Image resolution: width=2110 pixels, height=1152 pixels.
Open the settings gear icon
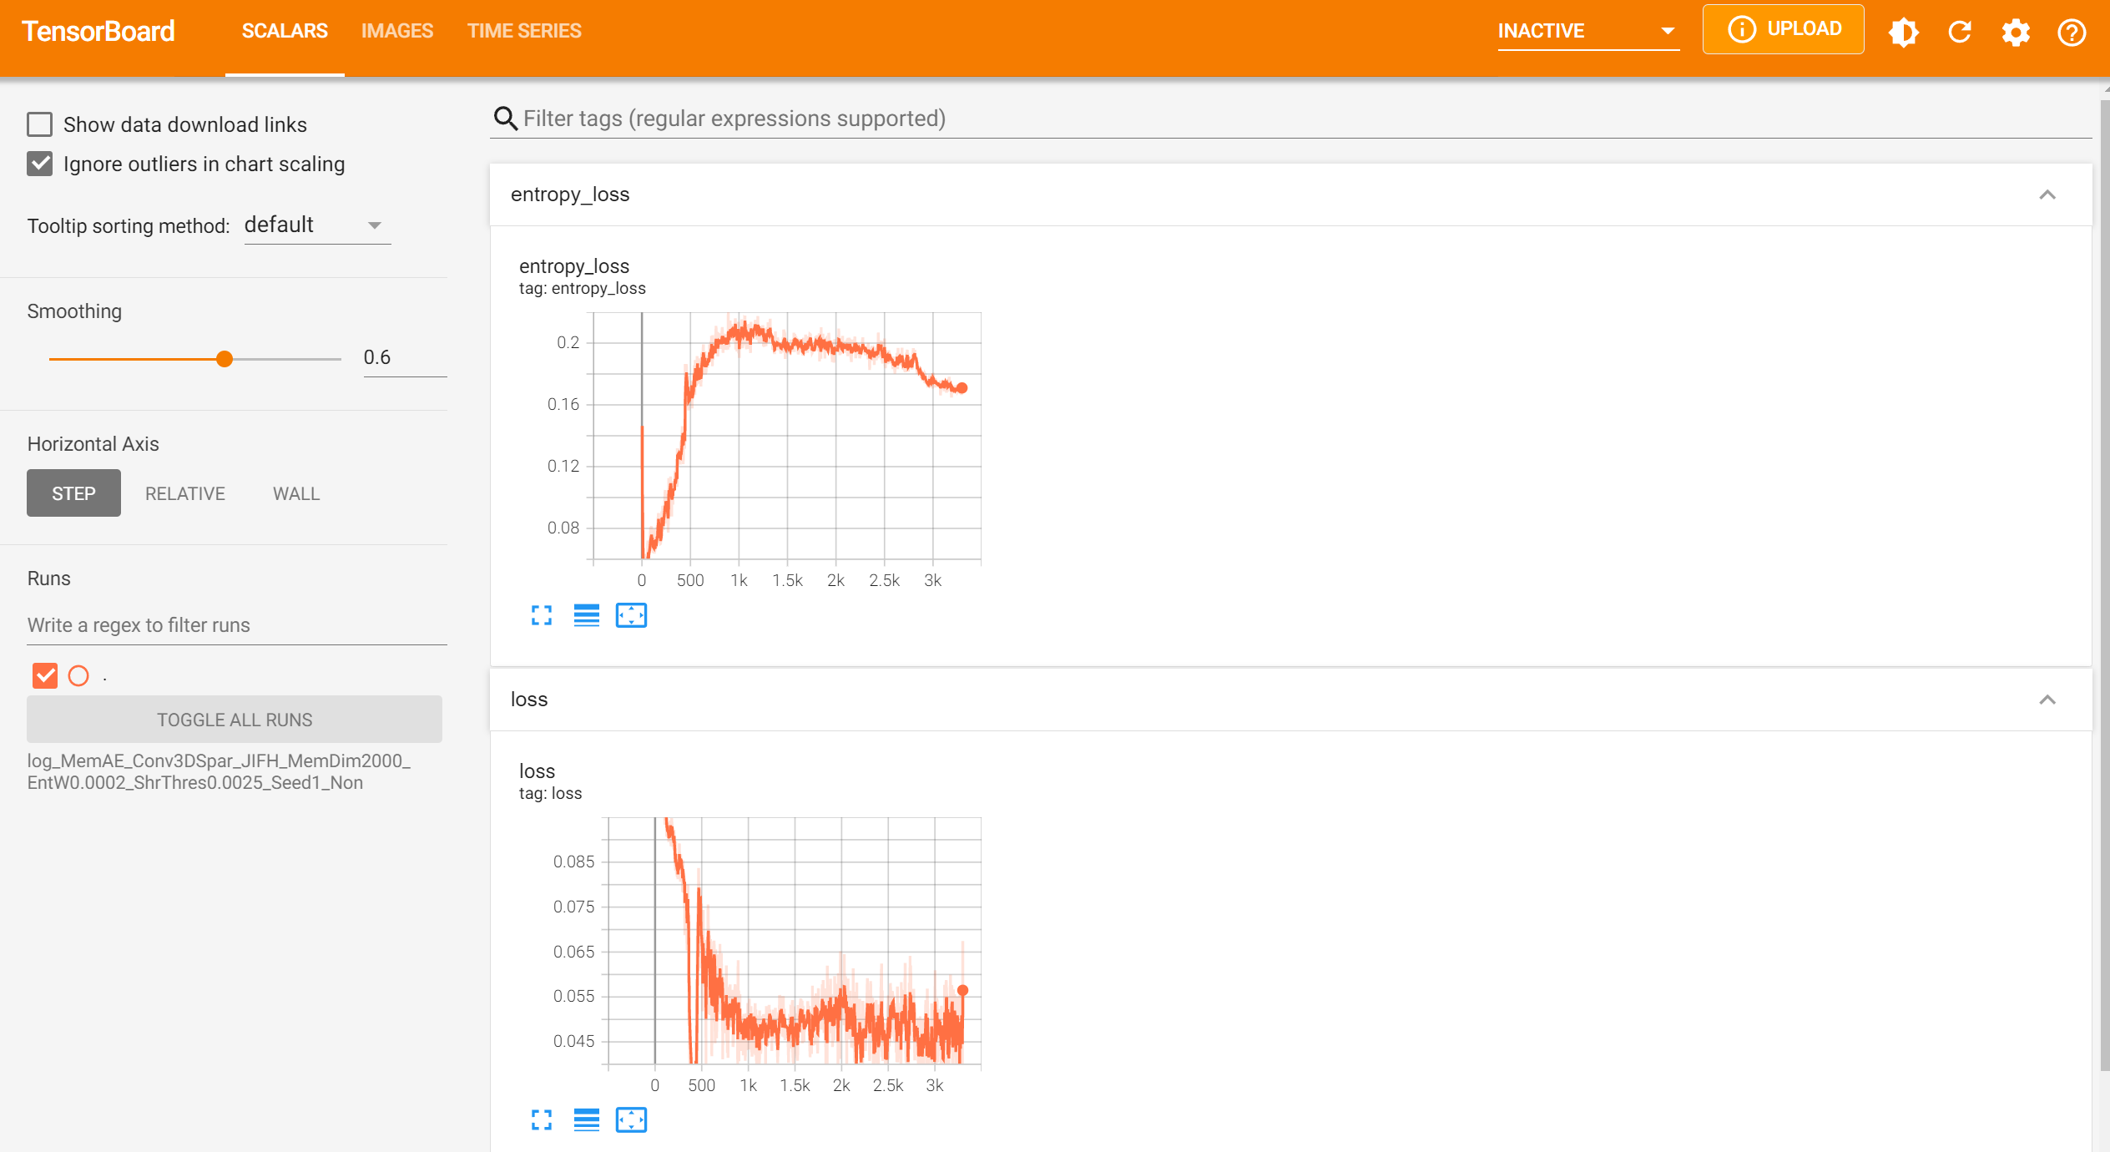pyautogui.click(x=2015, y=33)
